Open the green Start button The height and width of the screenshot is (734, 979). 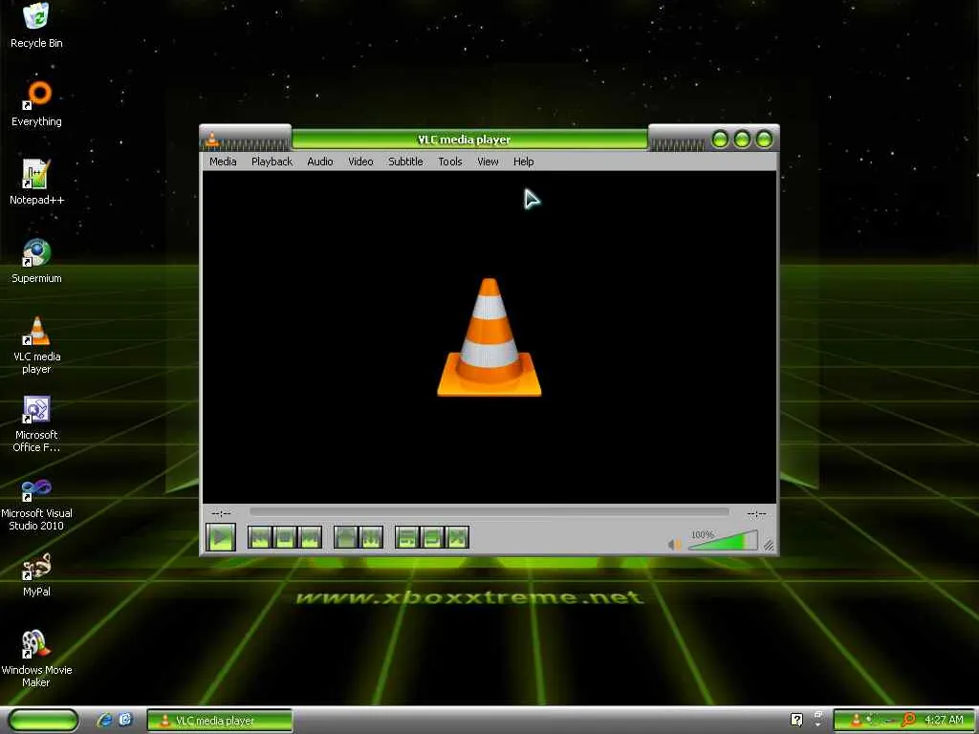click(43, 721)
